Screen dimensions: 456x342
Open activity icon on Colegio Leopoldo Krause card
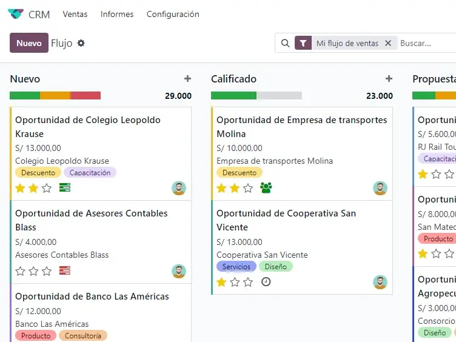click(65, 188)
